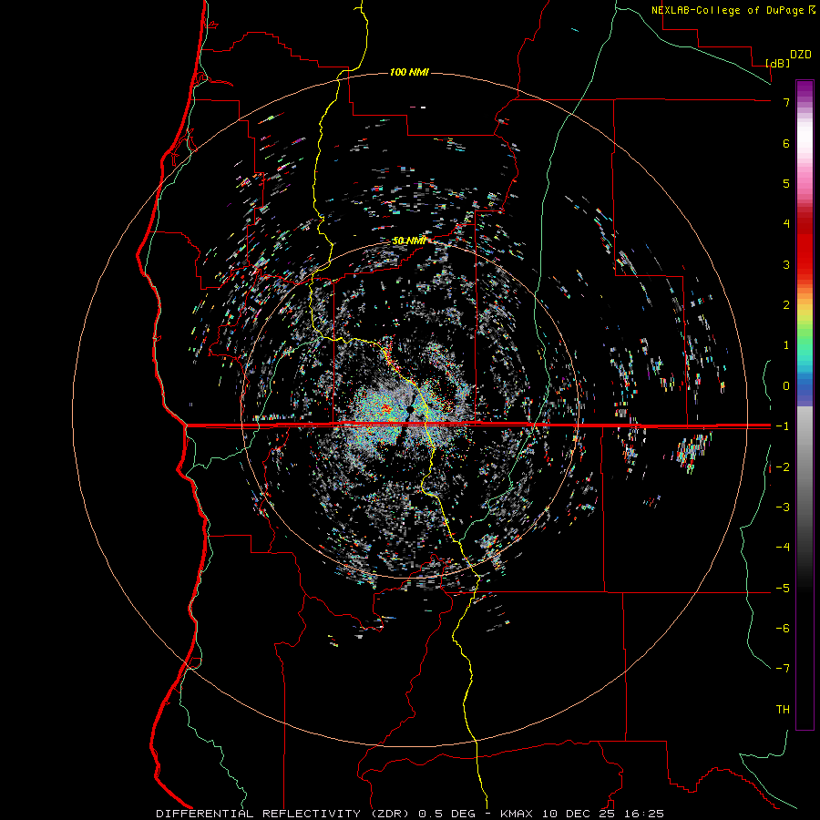Click the DZD product label
The height and width of the screenshot is (820, 820).
[801, 55]
